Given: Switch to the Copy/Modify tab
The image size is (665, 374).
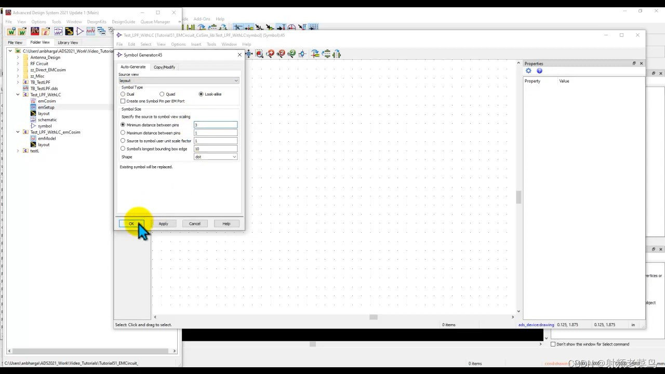Looking at the screenshot, I should [164, 67].
